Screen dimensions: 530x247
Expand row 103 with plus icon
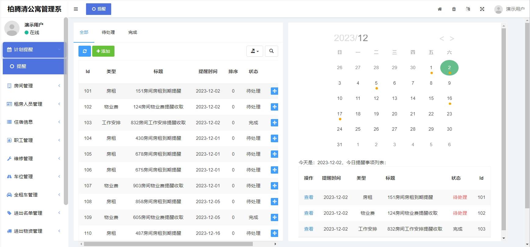[x=274, y=123]
